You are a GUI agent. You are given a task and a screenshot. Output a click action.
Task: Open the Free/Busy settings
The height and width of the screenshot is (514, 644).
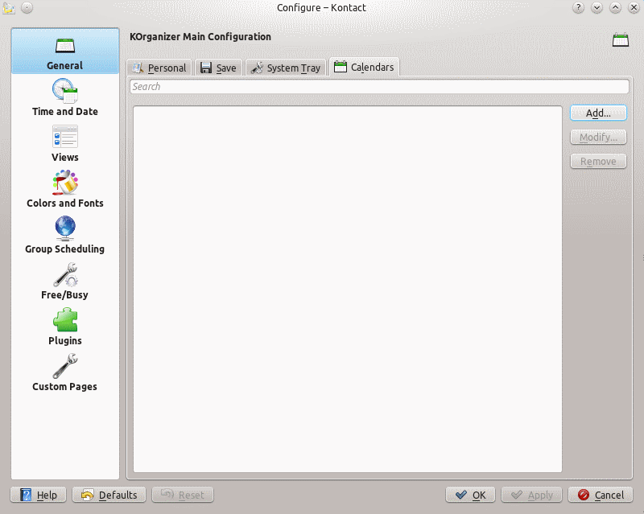click(65, 282)
